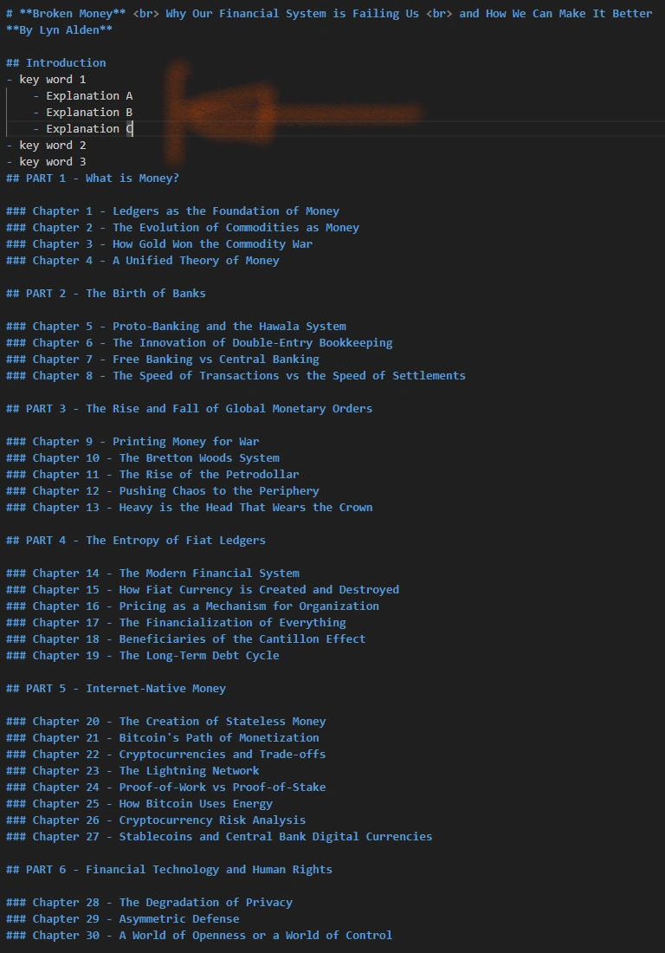This screenshot has height=953, width=665.
Task: Click the '## Introduction' heading
Action: coord(56,62)
